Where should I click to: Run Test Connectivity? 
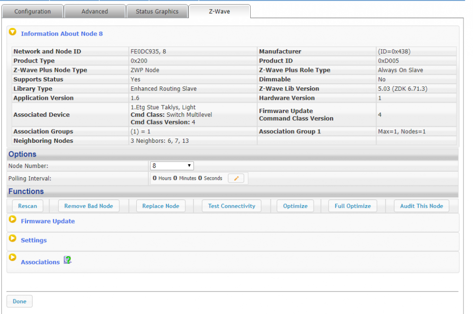click(231, 206)
